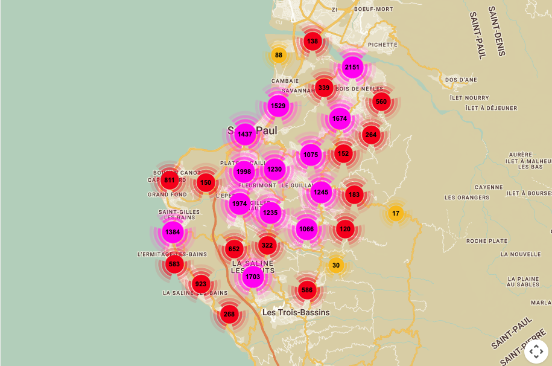Click the orange cluster marker labeled 88

(278, 56)
